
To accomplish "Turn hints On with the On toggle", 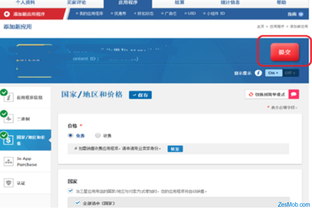I will tap(274, 73).
